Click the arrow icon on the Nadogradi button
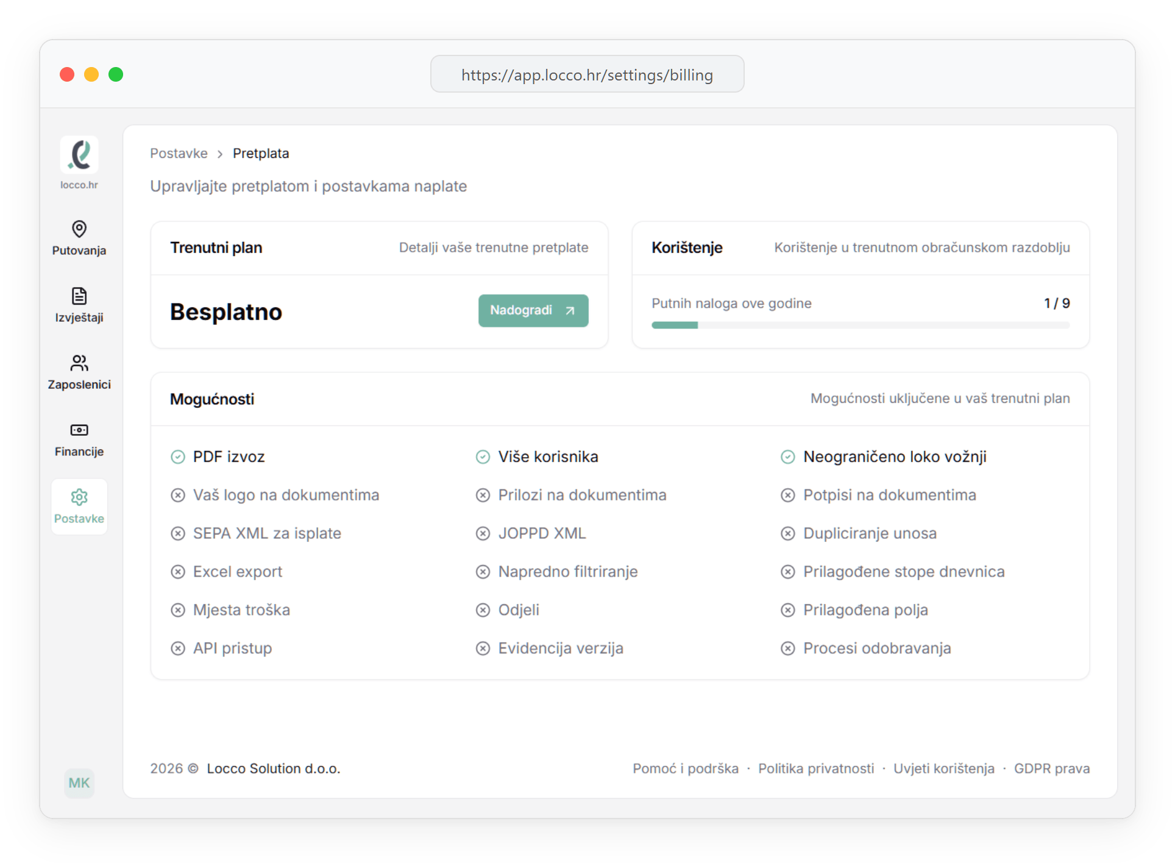1175x863 pixels. (x=570, y=311)
